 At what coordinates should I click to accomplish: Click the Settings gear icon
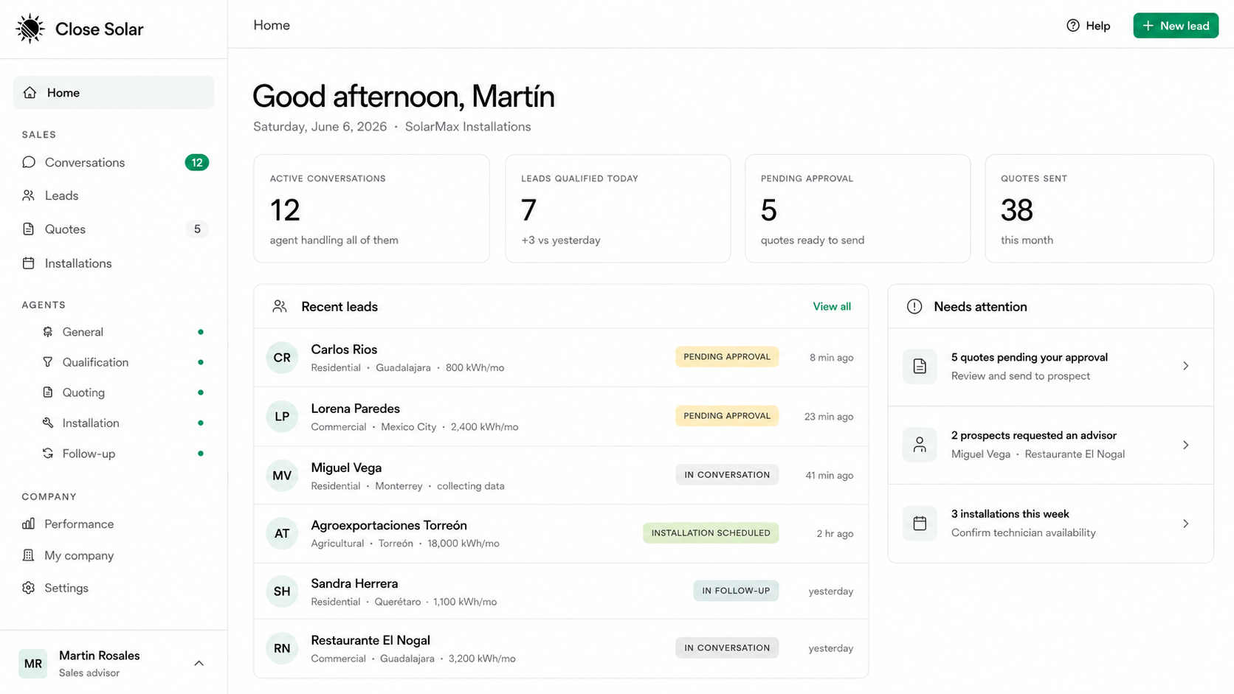29,588
